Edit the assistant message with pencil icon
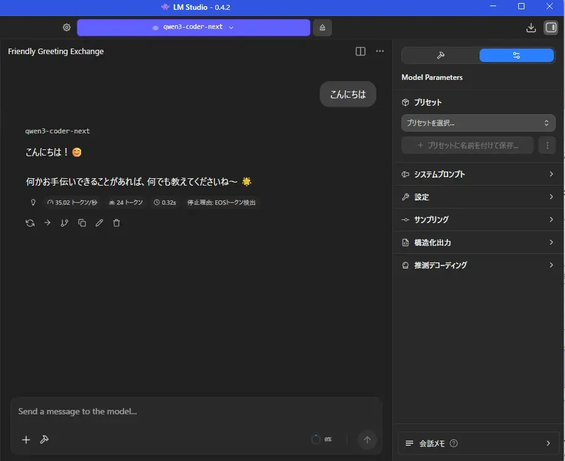The image size is (565, 461). (x=99, y=223)
